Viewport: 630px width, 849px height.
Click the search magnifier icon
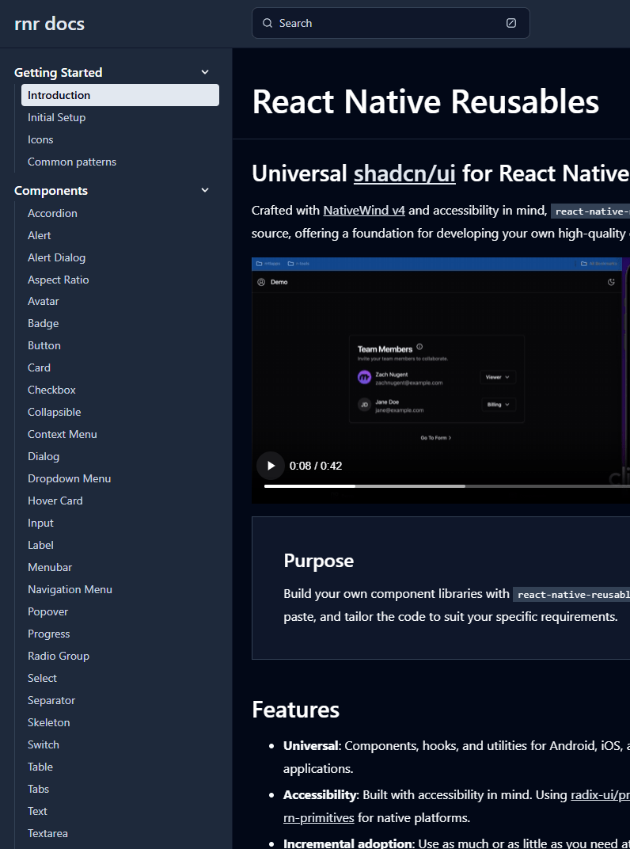click(268, 23)
